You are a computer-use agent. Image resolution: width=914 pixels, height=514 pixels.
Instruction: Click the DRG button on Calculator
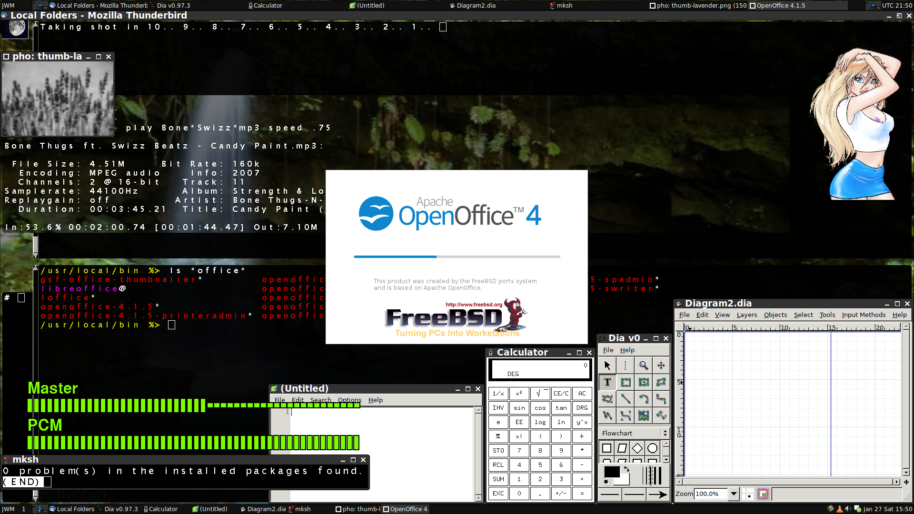point(582,408)
